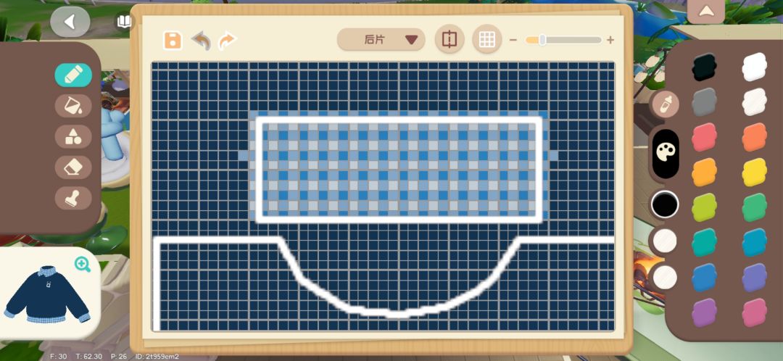This screenshot has height=361, width=783.
Task: Choose the black paint swatch
Action: coord(704,67)
